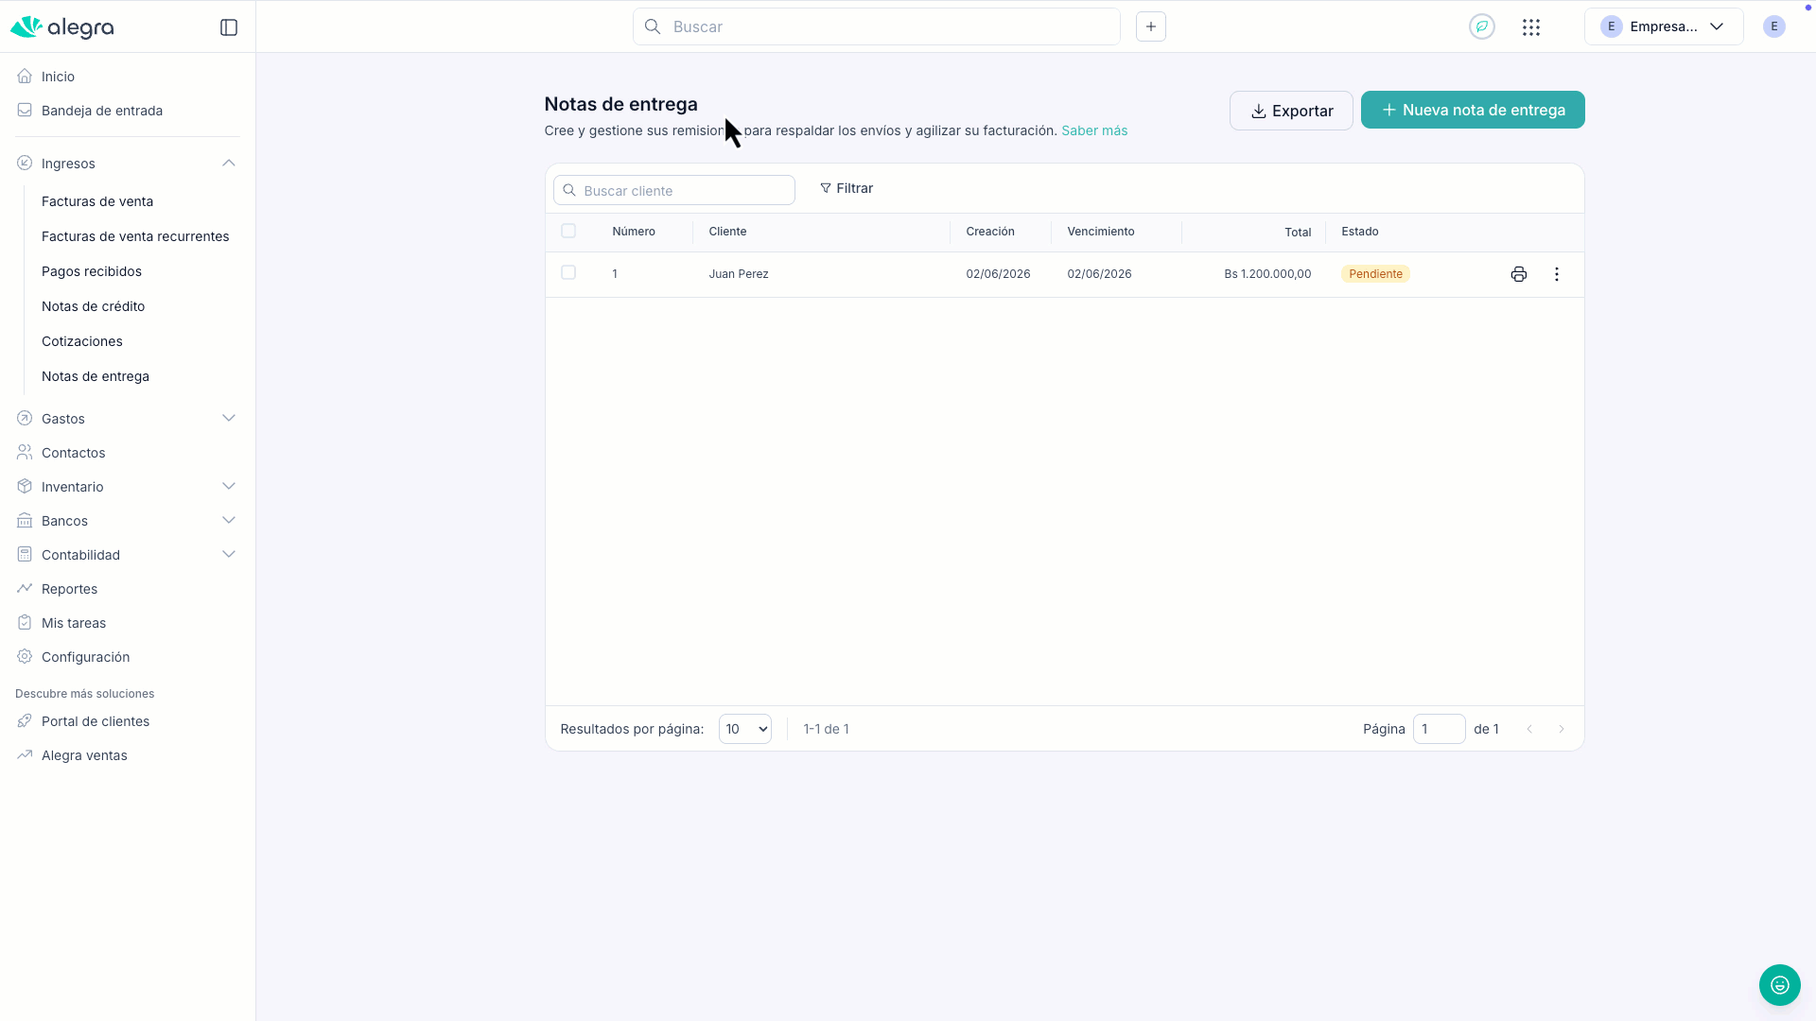The height and width of the screenshot is (1021, 1816).
Task: Click the Número column header
Action: 634,232
